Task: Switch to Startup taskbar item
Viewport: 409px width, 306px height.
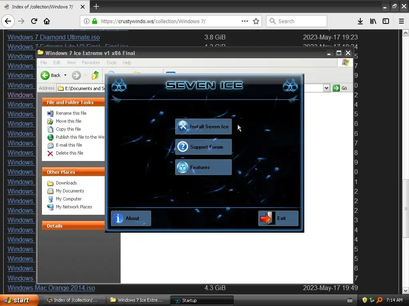Action: tap(202, 300)
